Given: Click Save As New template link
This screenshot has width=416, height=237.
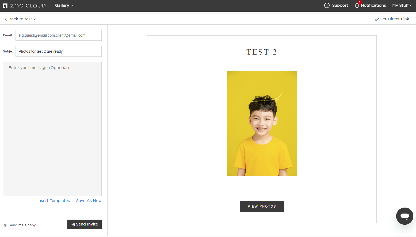Looking at the screenshot, I should pos(89,201).
